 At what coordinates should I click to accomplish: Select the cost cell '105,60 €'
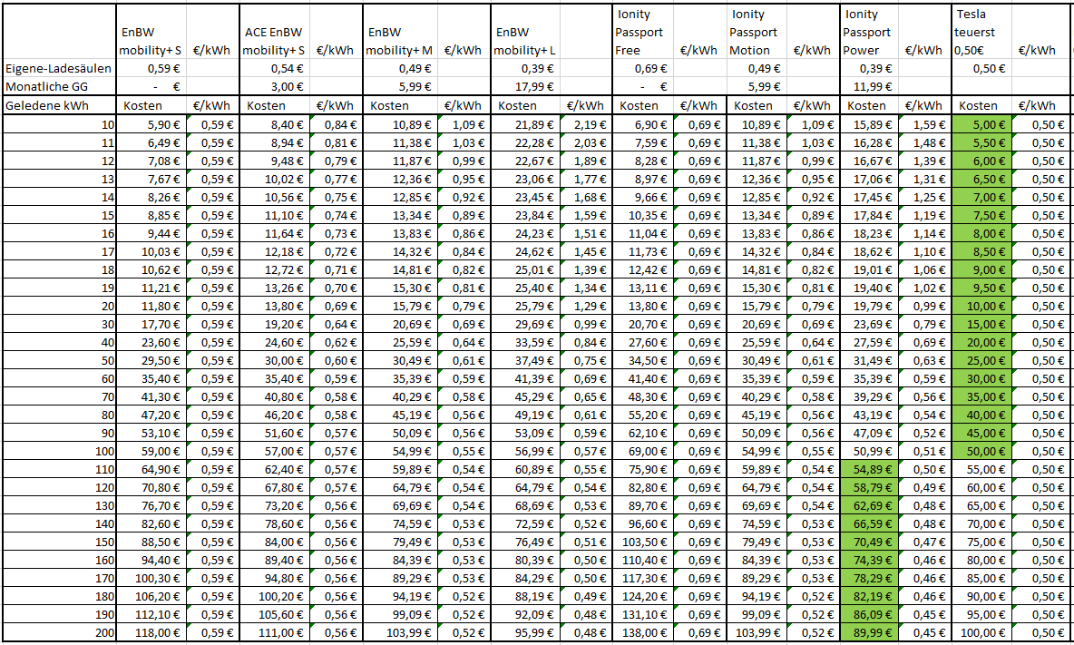pyautogui.click(x=274, y=615)
